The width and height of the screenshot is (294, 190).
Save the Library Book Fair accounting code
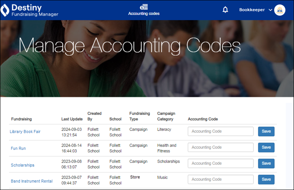point(266,131)
